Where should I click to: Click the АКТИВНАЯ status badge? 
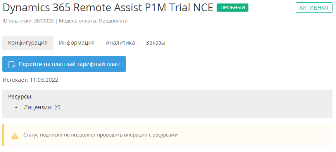coord(314,8)
